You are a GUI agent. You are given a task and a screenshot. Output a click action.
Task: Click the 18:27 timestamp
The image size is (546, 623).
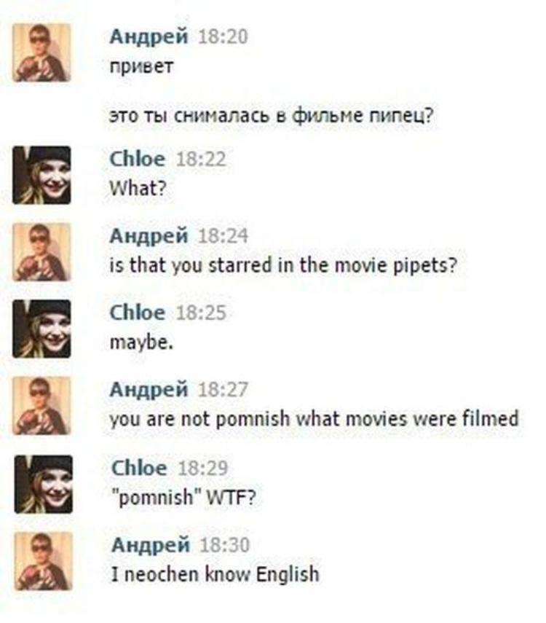click(x=223, y=391)
